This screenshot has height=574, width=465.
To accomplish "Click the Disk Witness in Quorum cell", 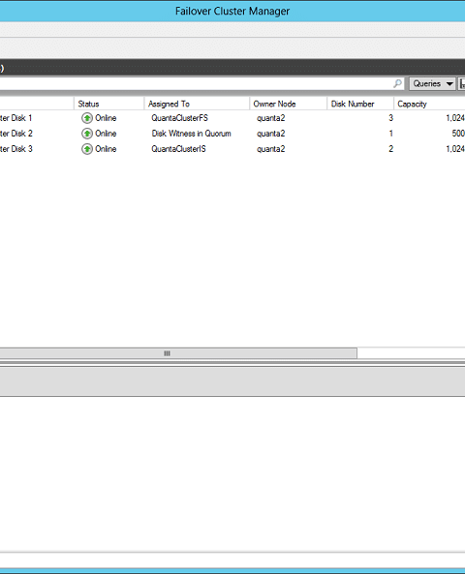I will coord(191,134).
